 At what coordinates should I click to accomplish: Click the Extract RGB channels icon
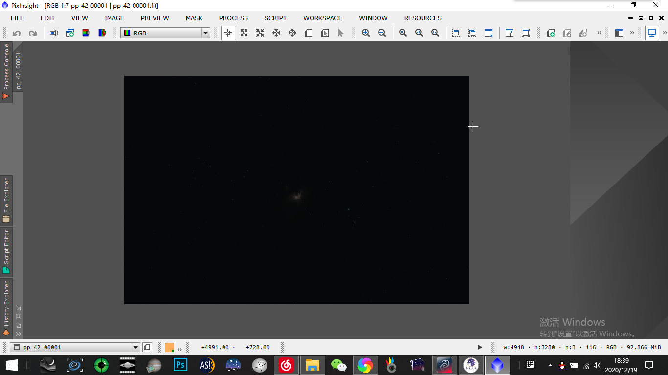86,33
